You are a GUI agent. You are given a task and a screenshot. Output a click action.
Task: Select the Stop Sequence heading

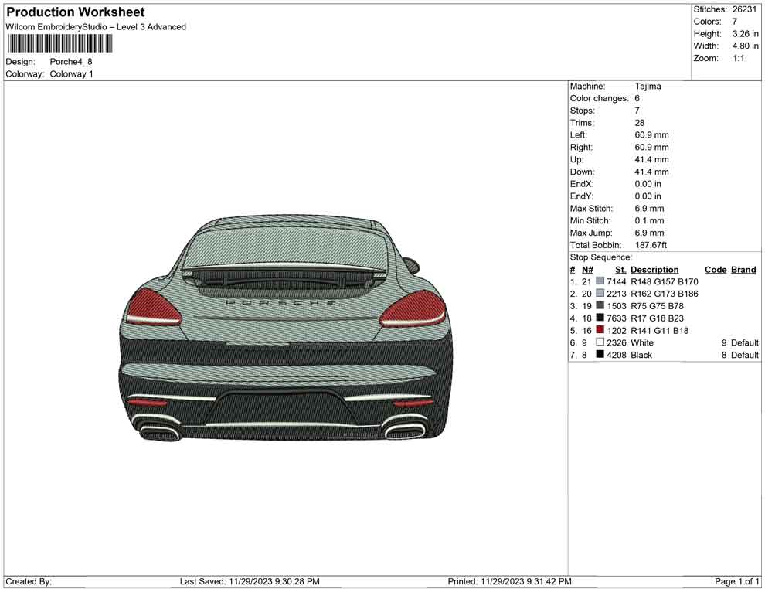600,257
